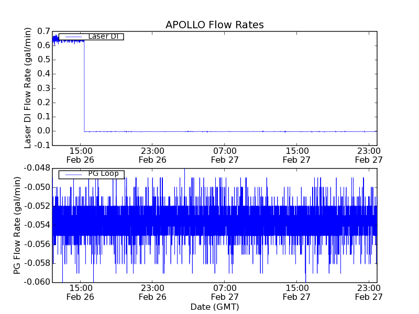Click the APOLLO Flow Rates chart title

(214, 25)
